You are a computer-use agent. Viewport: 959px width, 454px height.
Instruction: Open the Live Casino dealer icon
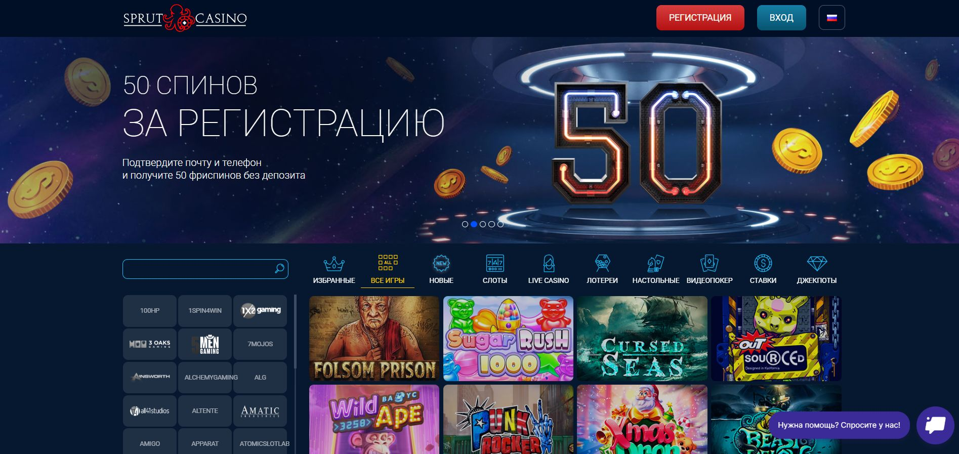[549, 263]
